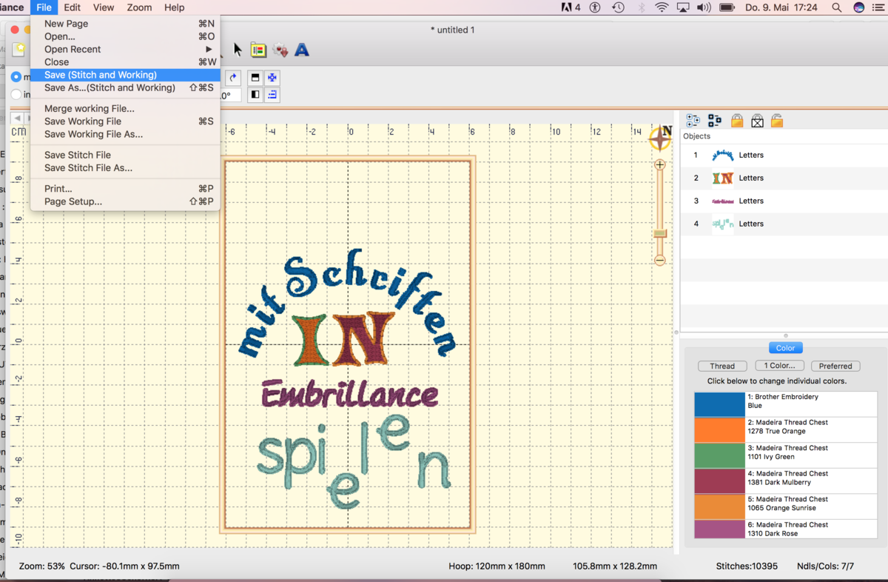The width and height of the screenshot is (888, 582).
Task: Select Page Setup... menu item
Action: click(125, 201)
